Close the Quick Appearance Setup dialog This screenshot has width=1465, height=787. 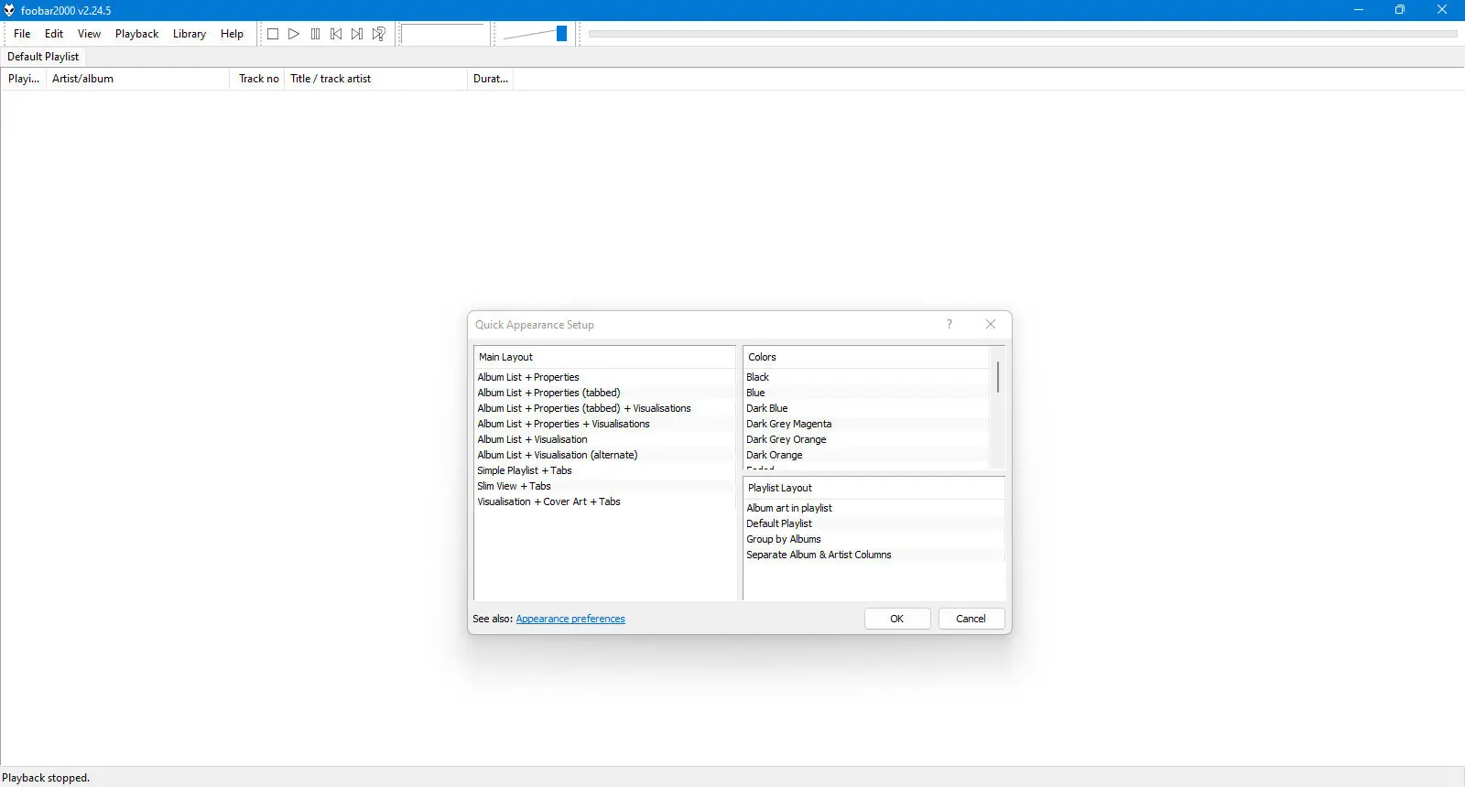[x=990, y=324]
